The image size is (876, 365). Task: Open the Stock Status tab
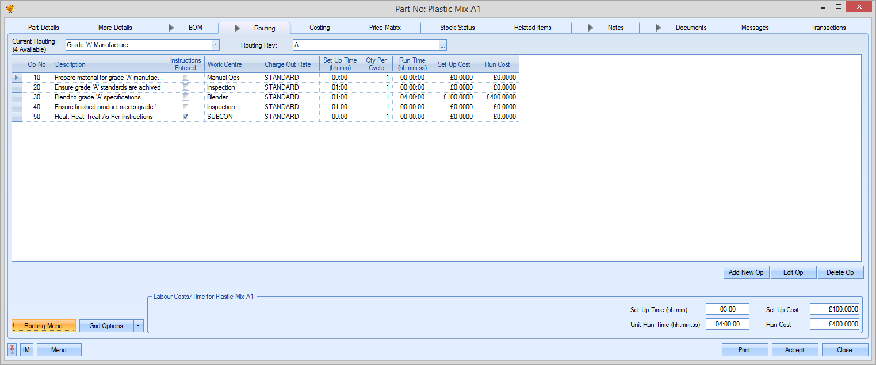(457, 28)
